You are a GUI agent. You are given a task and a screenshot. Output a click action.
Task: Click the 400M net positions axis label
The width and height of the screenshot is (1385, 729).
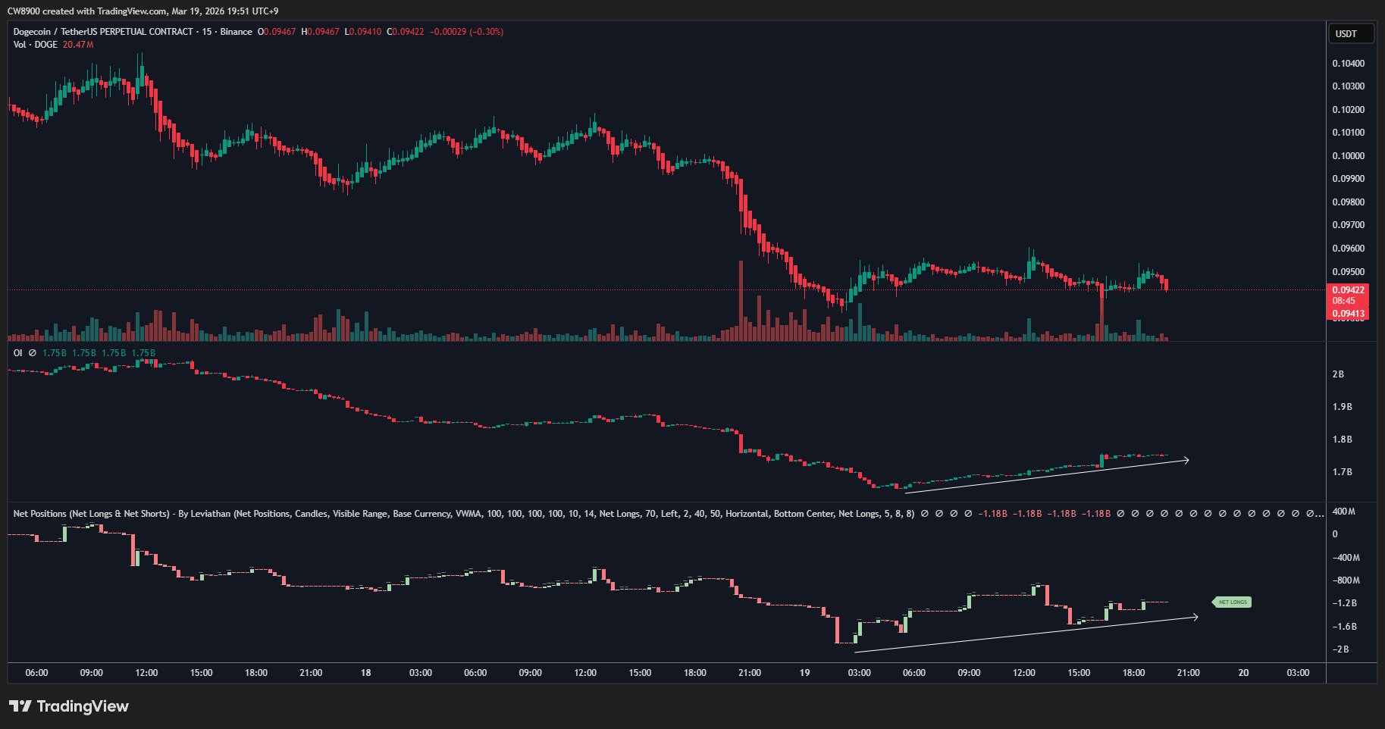pyautogui.click(x=1344, y=512)
